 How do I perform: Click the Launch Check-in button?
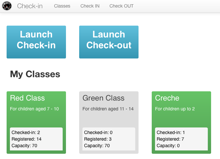36,42
